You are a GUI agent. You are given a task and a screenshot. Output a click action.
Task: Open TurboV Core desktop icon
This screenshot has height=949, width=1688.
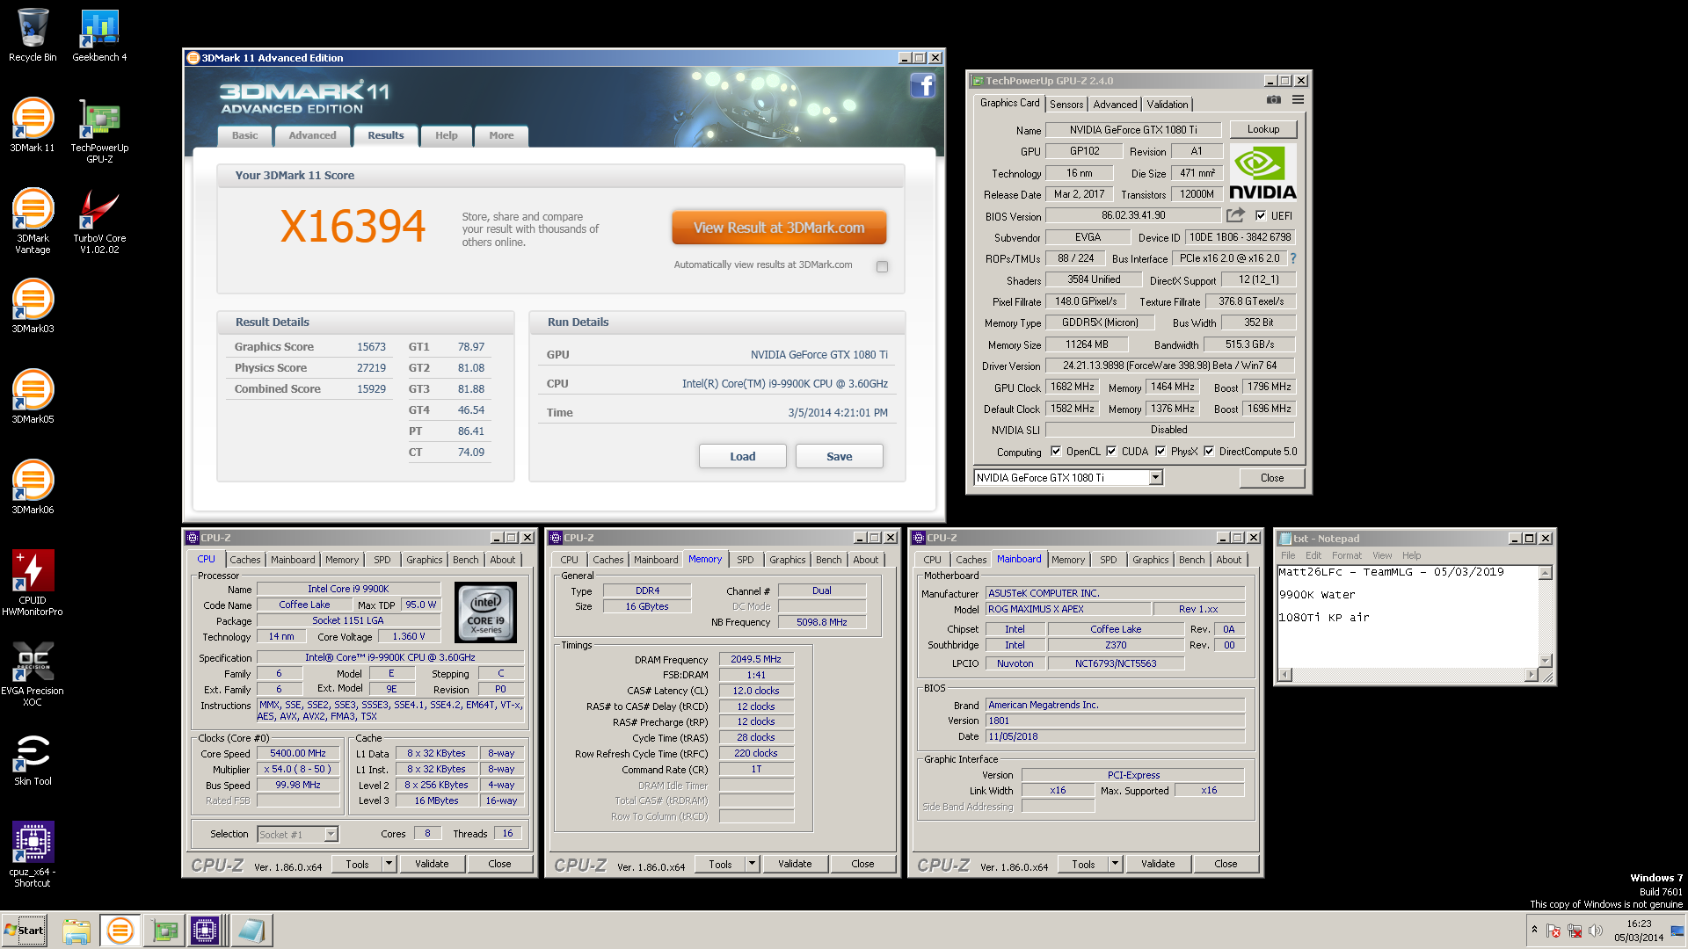[x=99, y=221]
